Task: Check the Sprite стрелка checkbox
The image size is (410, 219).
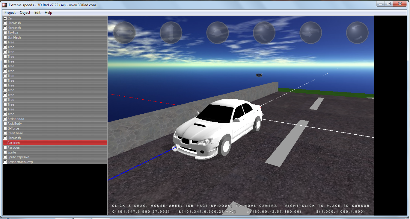Action: pos(5,157)
